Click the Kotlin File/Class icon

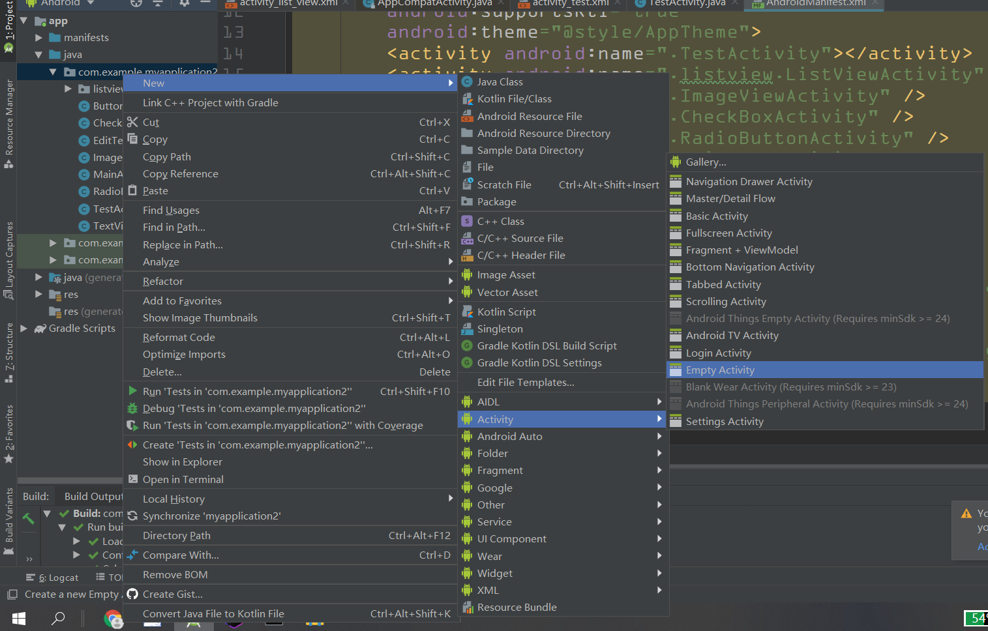tap(467, 99)
